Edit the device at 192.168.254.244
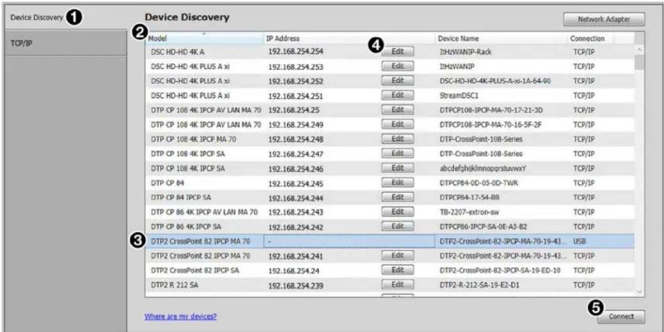Viewport: 664px width, 332px height. point(398,197)
